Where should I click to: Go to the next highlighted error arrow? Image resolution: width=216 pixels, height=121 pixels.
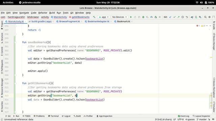pyautogui.click(x=210, y=26)
